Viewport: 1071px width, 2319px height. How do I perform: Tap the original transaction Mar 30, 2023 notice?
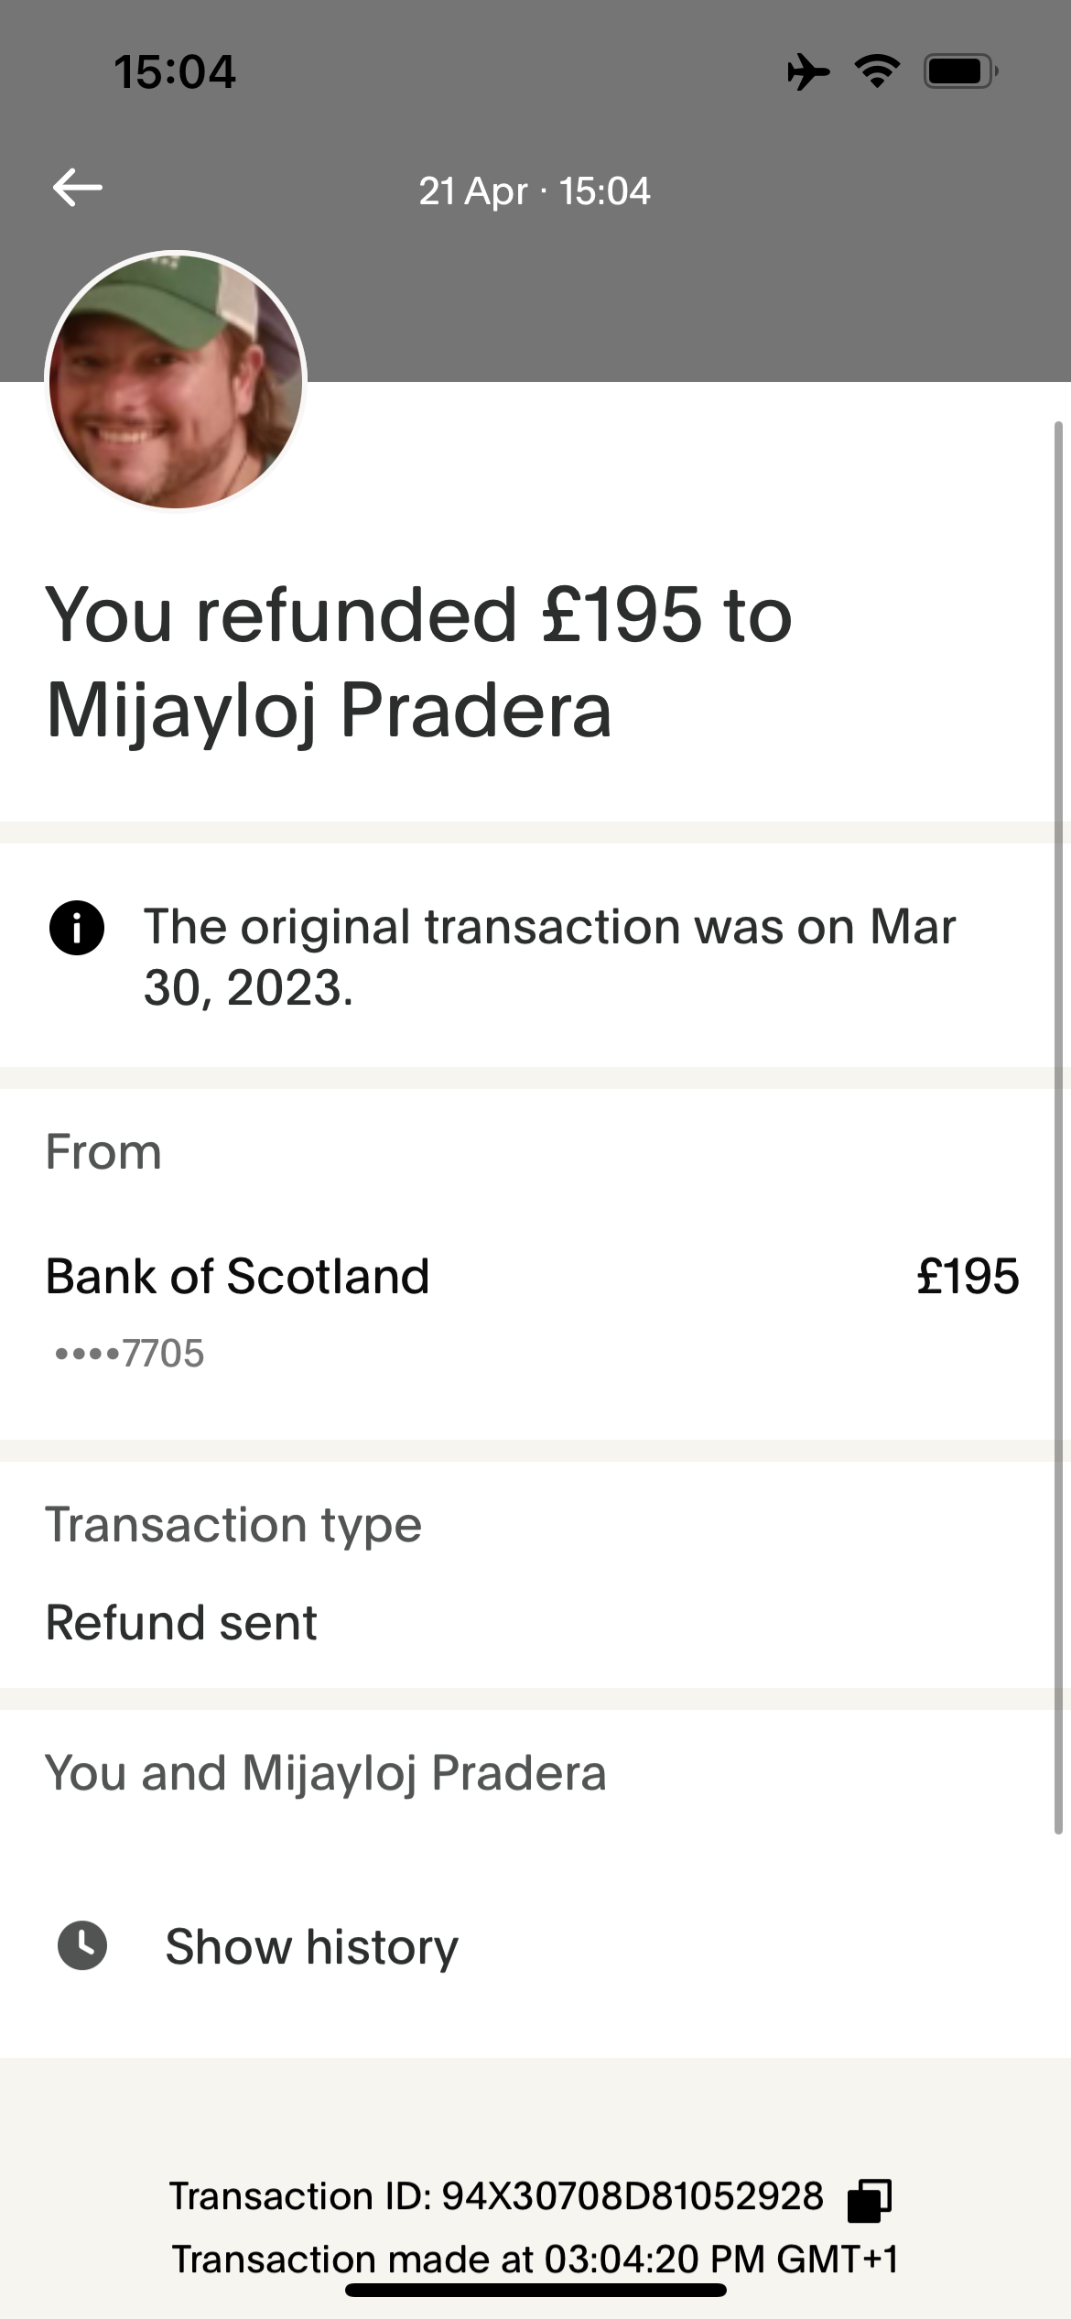tap(549, 957)
